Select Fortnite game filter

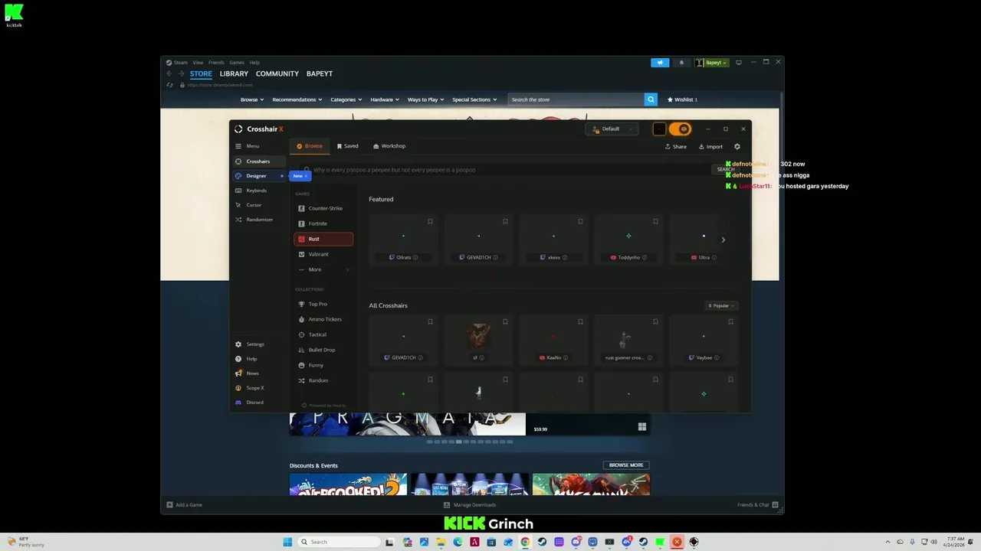(323, 223)
